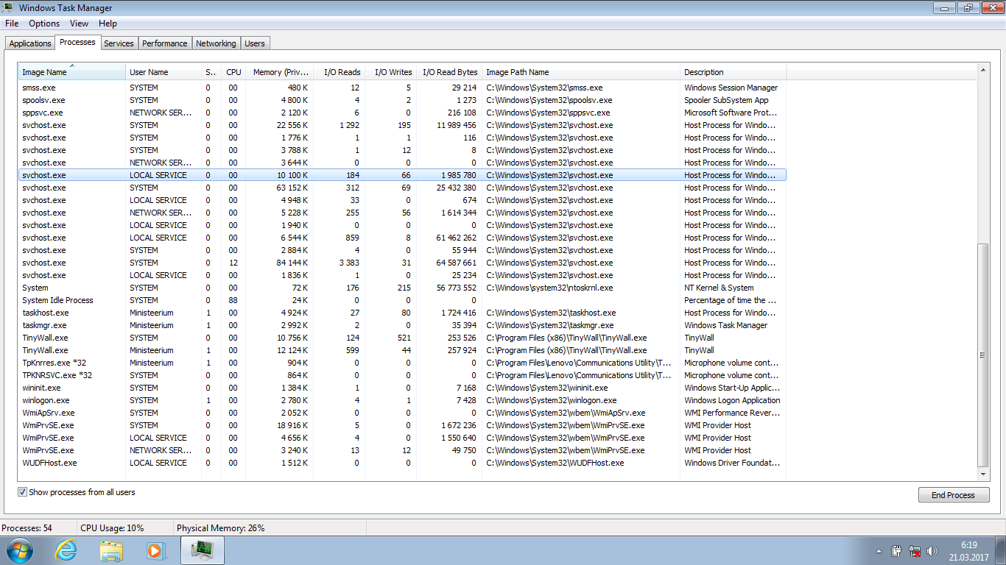The height and width of the screenshot is (565, 1006).
Task: Click the volume speaker tray icon
Action: coord(932,550)
